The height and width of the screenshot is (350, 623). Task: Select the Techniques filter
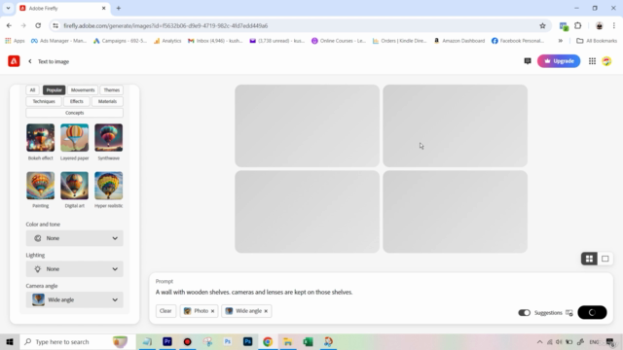pyautogui.click(x=44, y=101)
